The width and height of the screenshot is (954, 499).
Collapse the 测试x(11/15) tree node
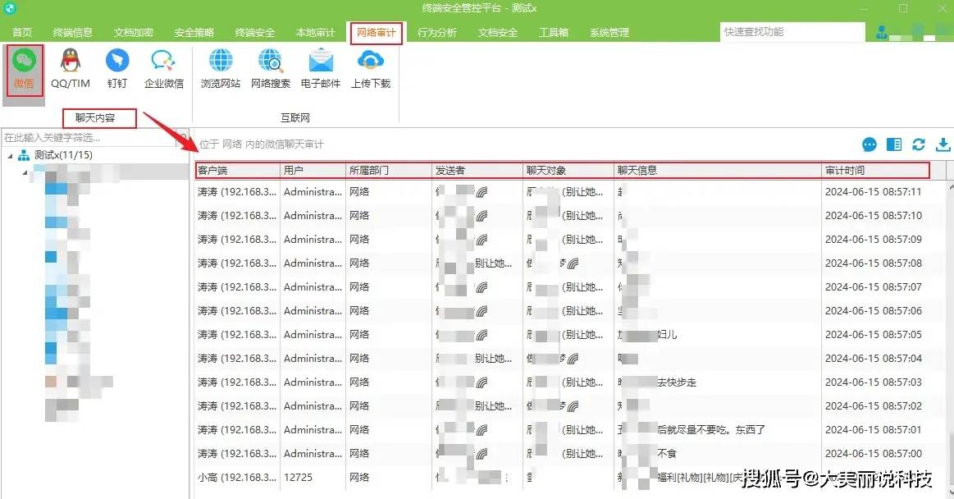[10, 156]
